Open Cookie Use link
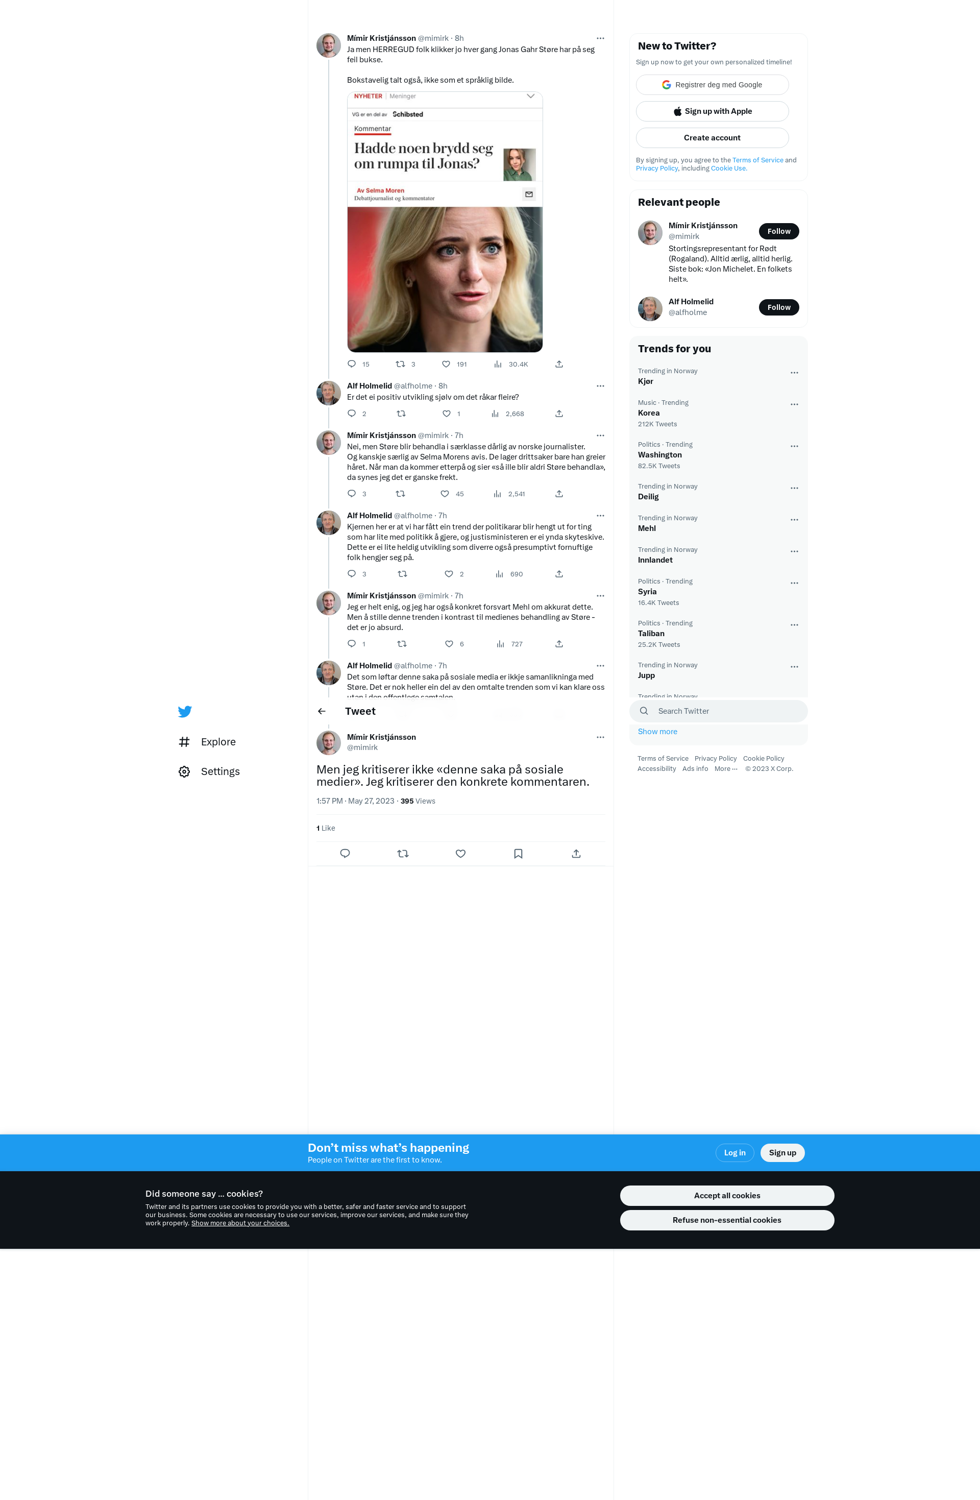 tap(728, 168)
